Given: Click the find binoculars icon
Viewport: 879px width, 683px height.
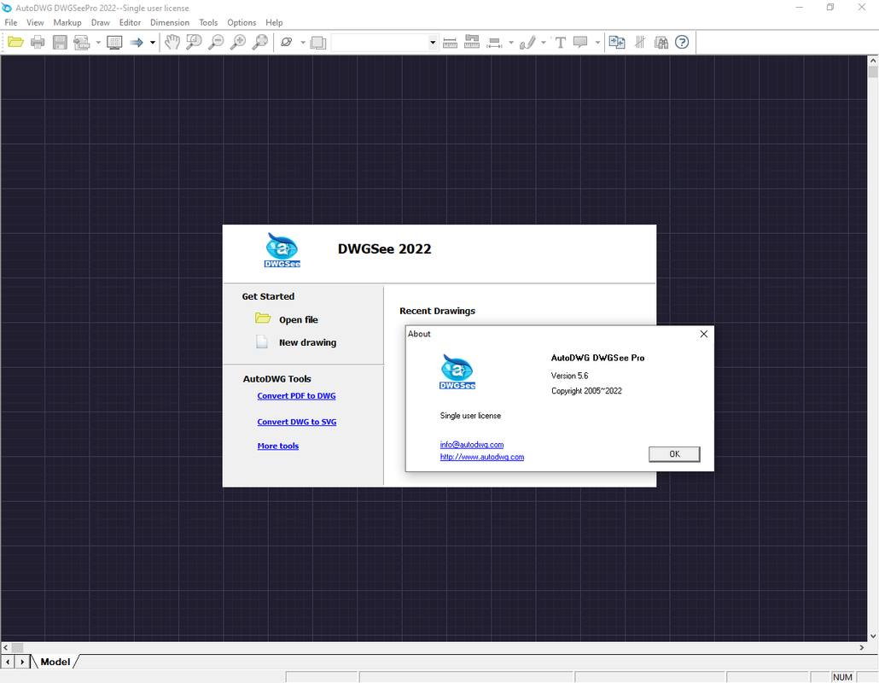Looking at the screenshot, I should (661, 42).
